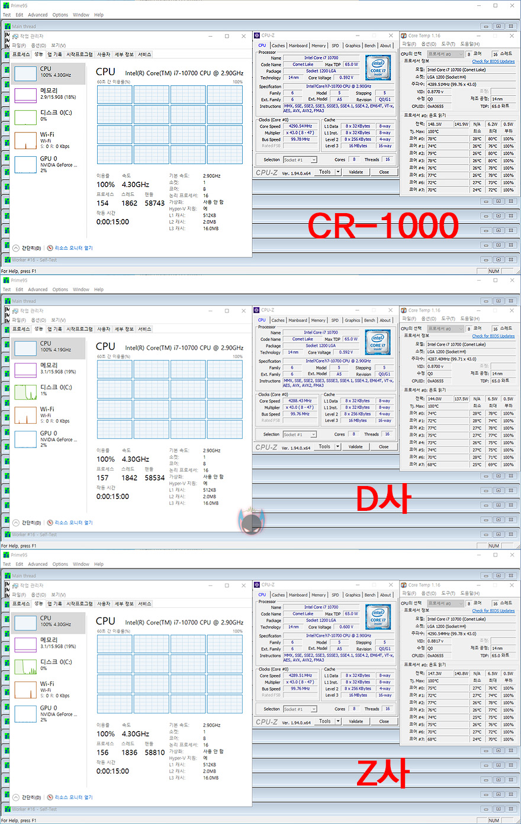The width and height of the screenshot is (521, 824).
Task: Click first CPU core graph in CR-1000 Task Manager
Action: point(114,95)
